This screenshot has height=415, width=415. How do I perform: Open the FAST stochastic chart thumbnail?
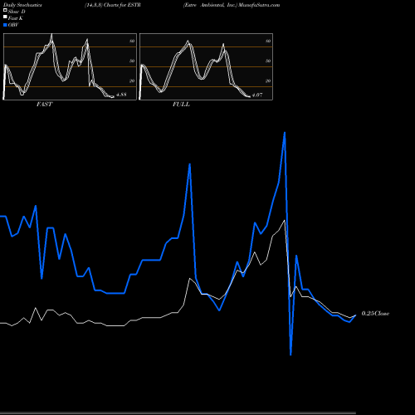[70, 66]
